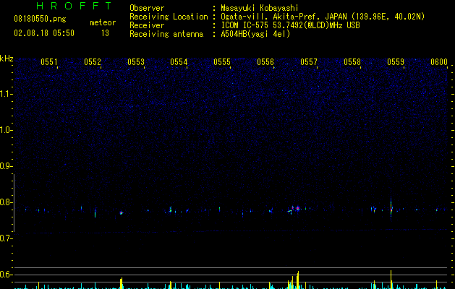Click the strong meteor echo cluster near 0557
455x289 pixels.
(x=297, y=208)
